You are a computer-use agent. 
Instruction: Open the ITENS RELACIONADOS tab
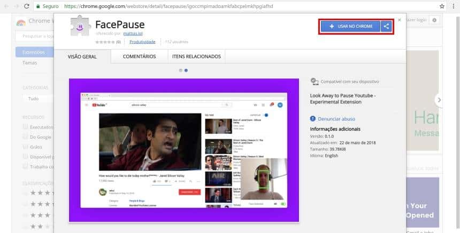(x=196, y=57)
